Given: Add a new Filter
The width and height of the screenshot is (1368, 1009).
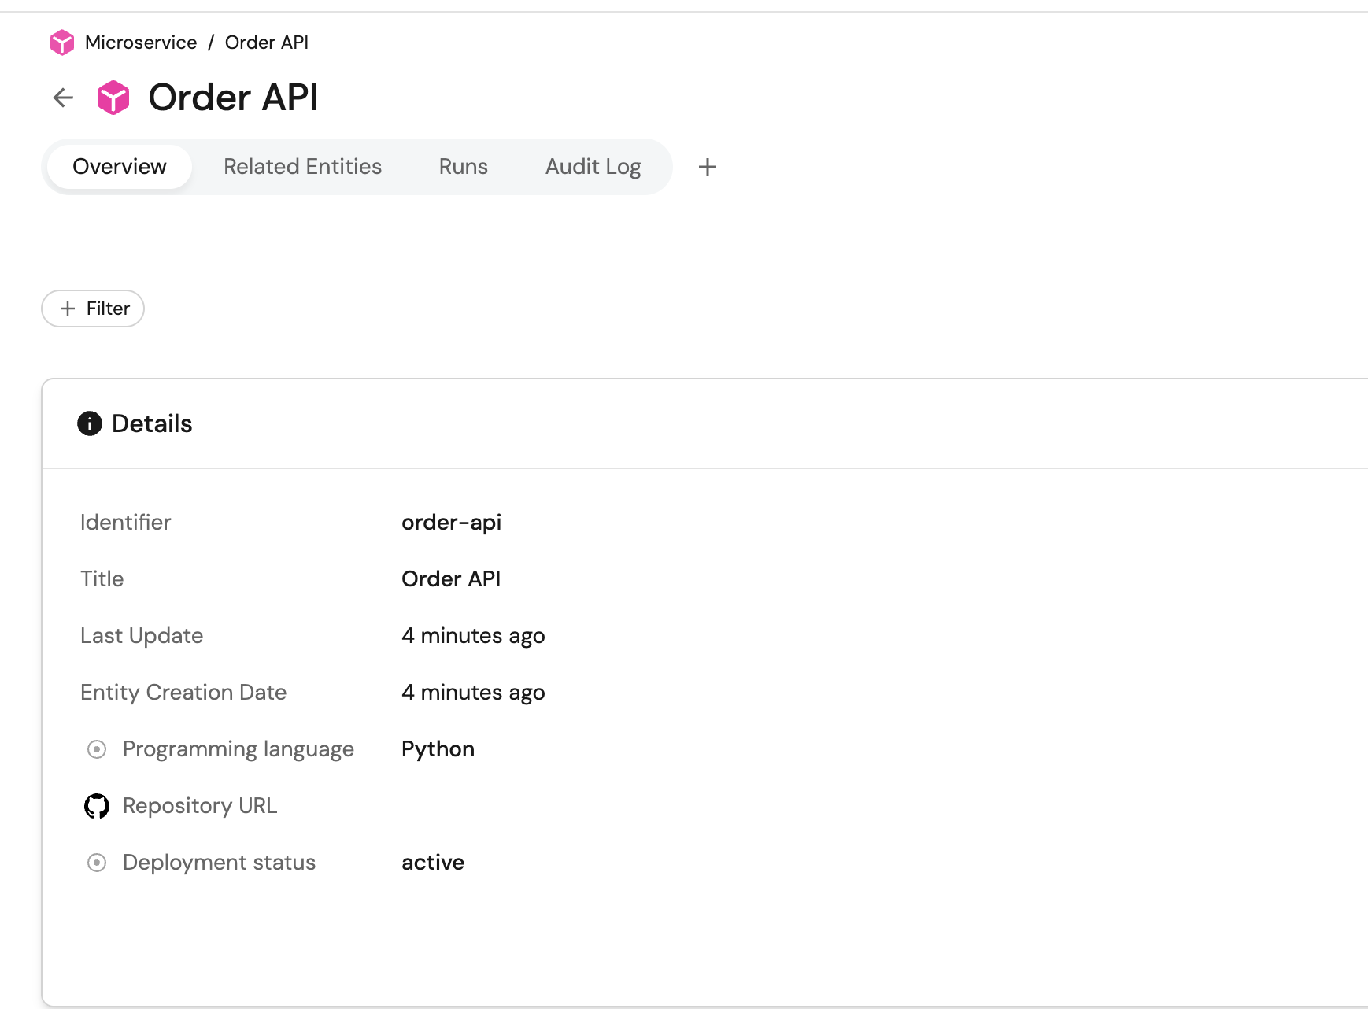Looking at the screenshot, I should pos(93,309).
